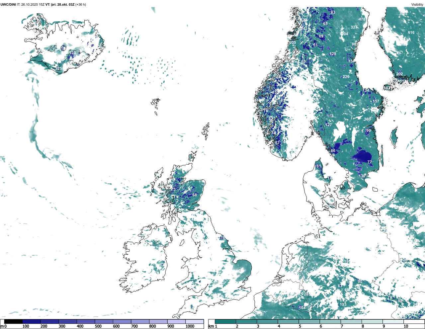The height and width of the screenshot is (329, 425).
Task: Click visibility value 112 in Sweden
Action: coord(330,116)
